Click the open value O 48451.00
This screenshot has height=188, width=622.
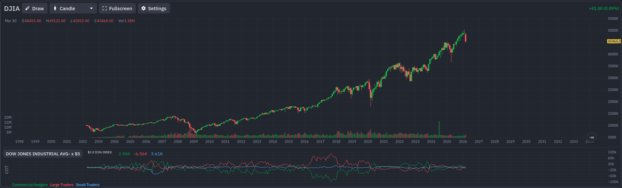(32, 21)
